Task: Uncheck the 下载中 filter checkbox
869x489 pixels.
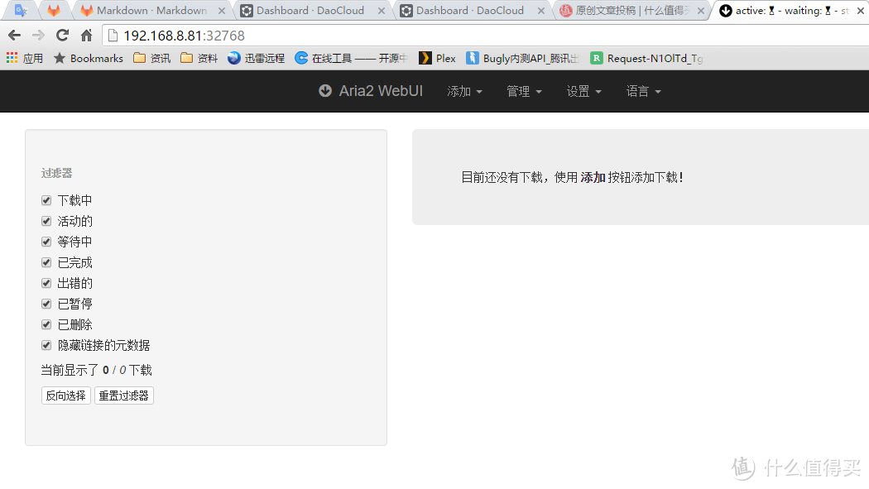Action: (x=46, y=200)
